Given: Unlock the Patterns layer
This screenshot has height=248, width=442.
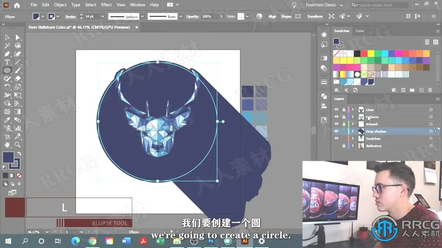Looking at the screenshot, I should 344,117.
